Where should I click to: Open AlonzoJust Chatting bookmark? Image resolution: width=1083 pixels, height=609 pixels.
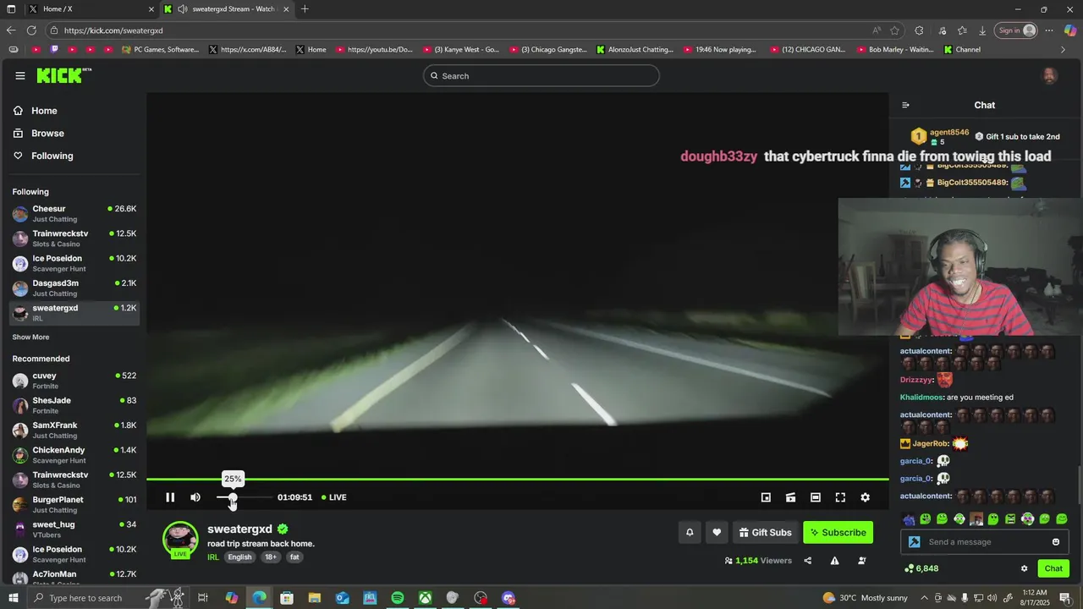[635, 50]
